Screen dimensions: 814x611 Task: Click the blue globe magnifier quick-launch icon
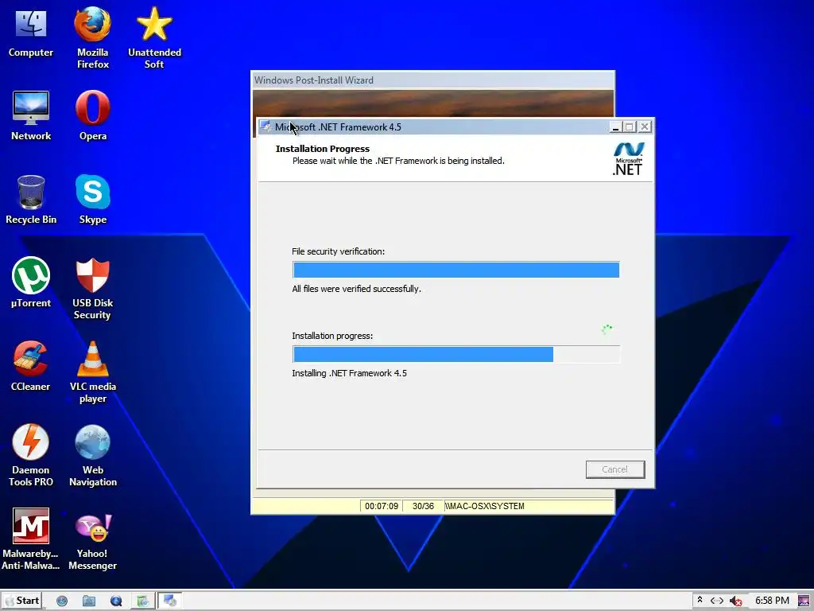pos(116,601)
